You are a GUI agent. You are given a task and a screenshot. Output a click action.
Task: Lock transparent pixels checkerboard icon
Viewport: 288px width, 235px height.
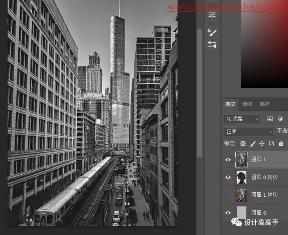243,144
